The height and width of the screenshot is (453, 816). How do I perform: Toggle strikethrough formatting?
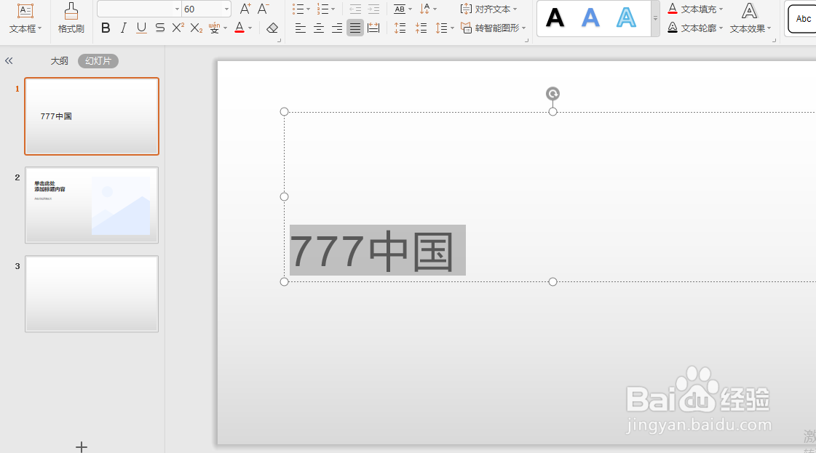(159, 27)
